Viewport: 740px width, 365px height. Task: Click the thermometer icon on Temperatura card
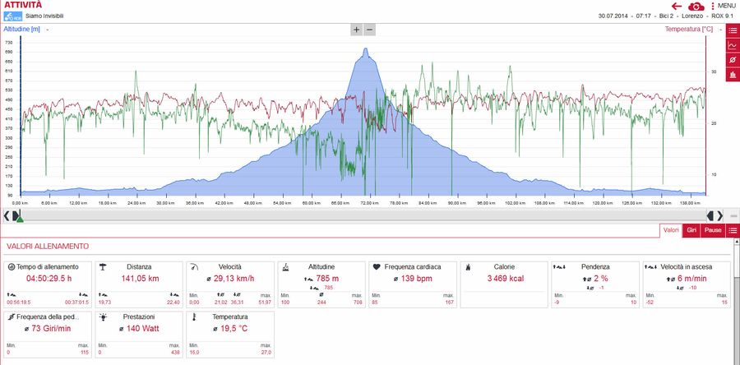(193, 316)
